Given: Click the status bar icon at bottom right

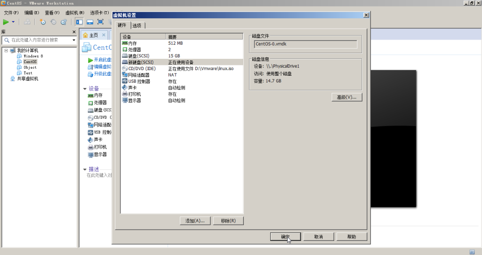Looking at the screenshot, I should 472,252.
